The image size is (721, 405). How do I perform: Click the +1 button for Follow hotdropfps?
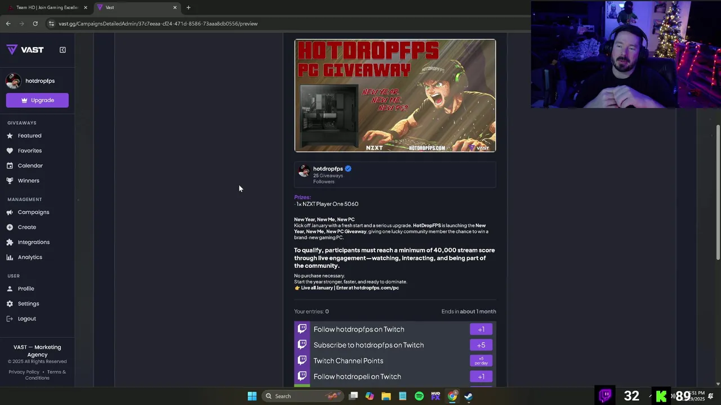(x=481, y=329)
